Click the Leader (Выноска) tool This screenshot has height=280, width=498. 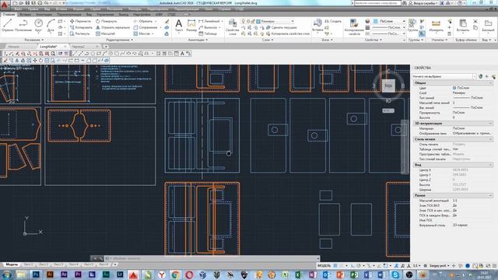click(x=208, y=27)
